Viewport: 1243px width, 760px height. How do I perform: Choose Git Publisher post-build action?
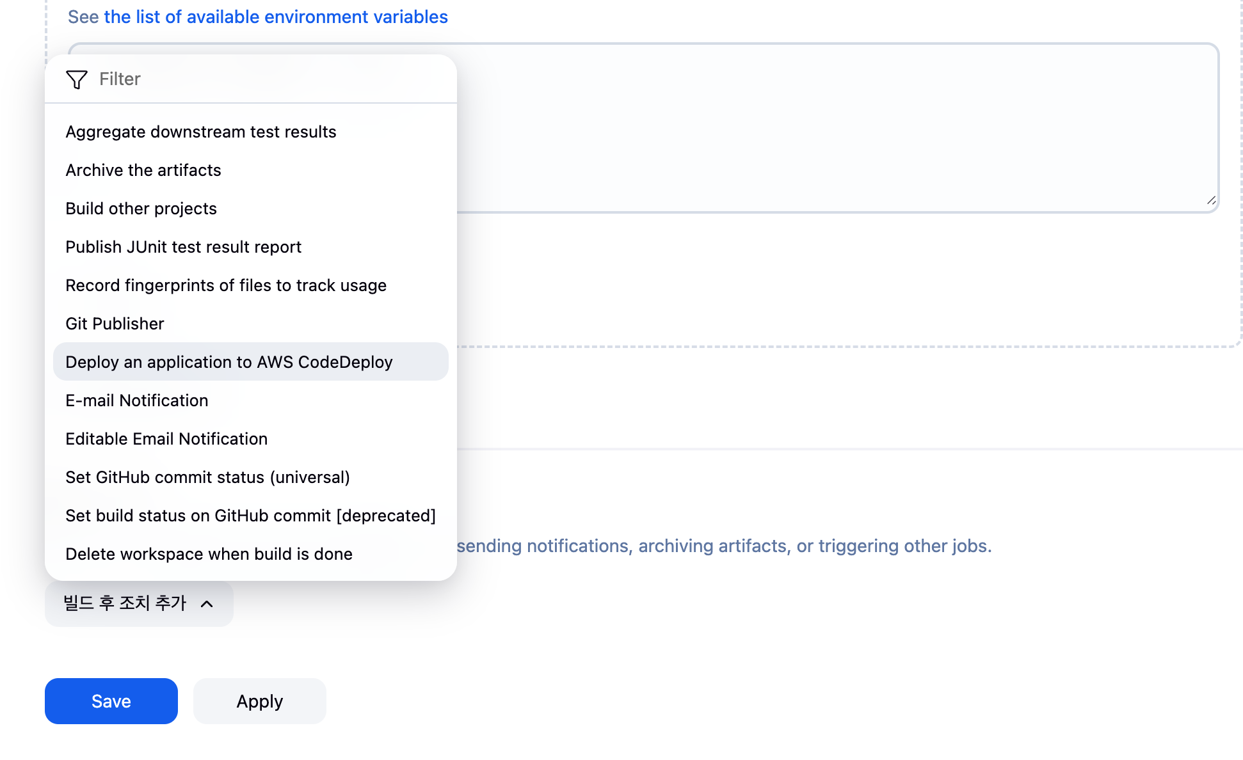pos(115,324)
